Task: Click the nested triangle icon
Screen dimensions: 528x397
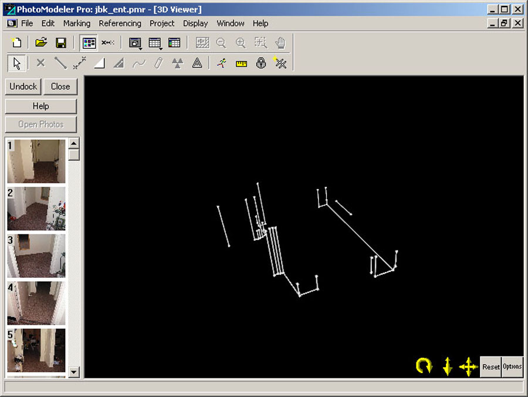Action: (x=197, y=63)
